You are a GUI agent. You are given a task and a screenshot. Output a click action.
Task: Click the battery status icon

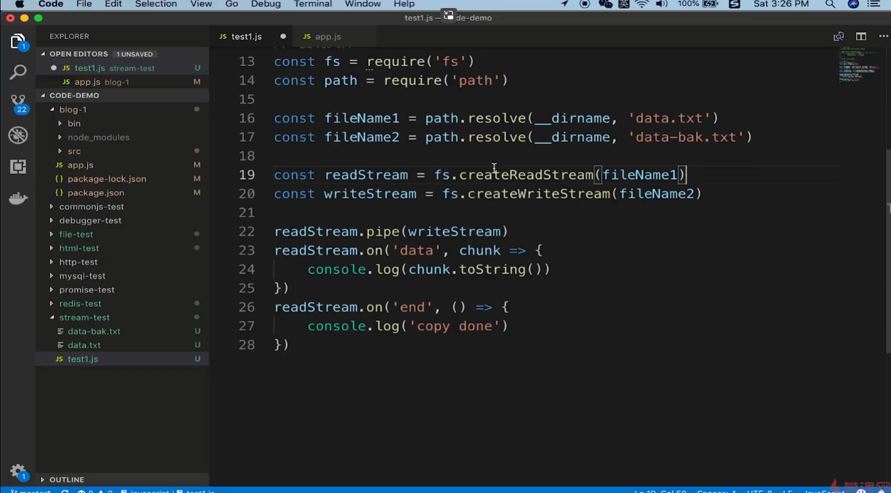pyautogui.click(x=711, y=4)
